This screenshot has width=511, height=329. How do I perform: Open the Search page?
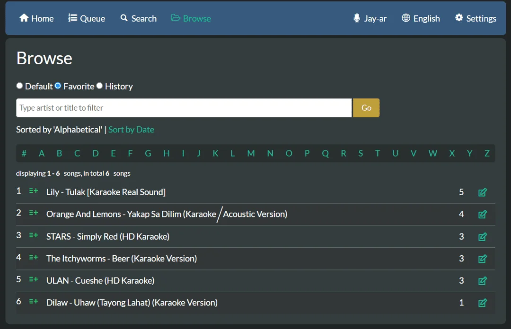[x=139, y=18]
